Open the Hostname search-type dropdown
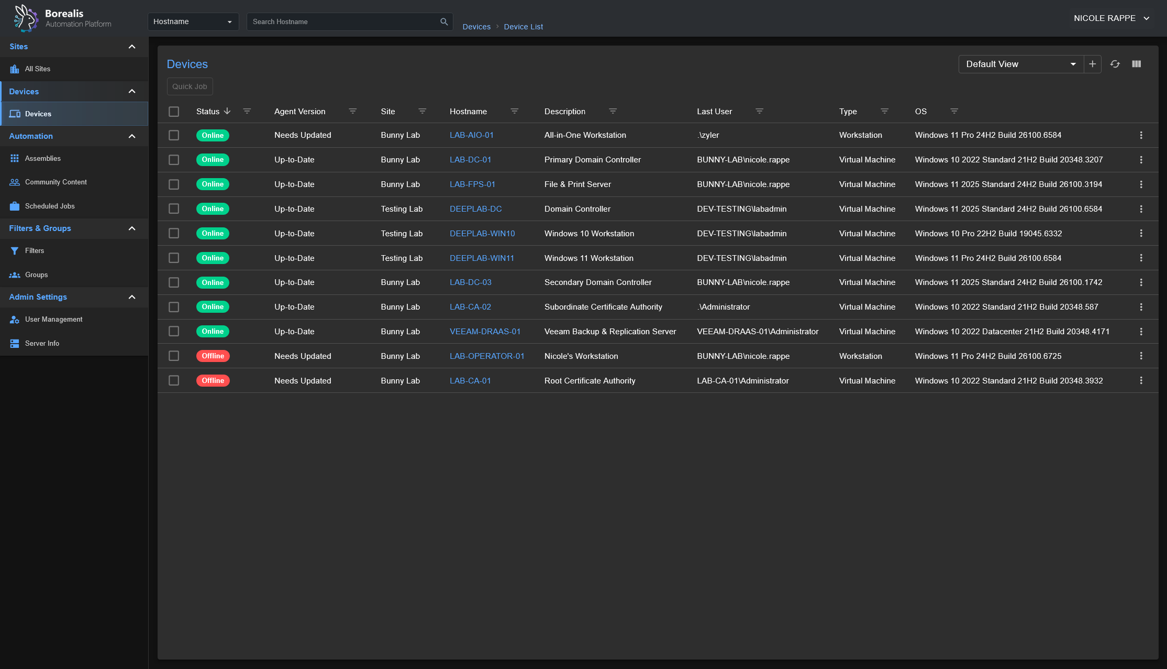1167x669 pixels. coord(193,21)
